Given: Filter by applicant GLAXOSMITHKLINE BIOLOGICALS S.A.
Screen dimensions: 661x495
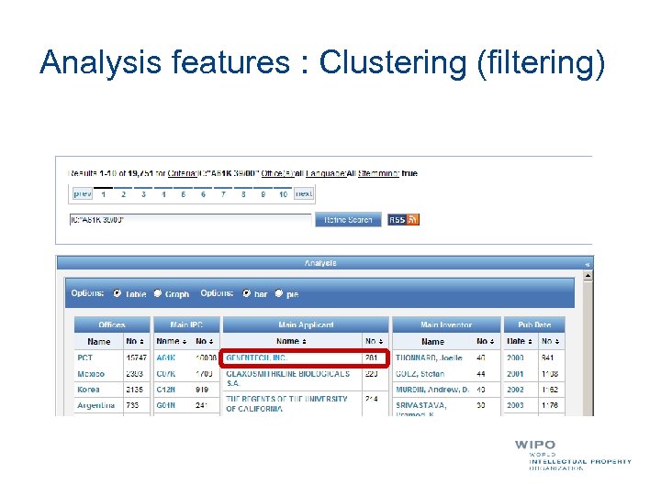Looking at the screenshot, I should pos(288,379).
